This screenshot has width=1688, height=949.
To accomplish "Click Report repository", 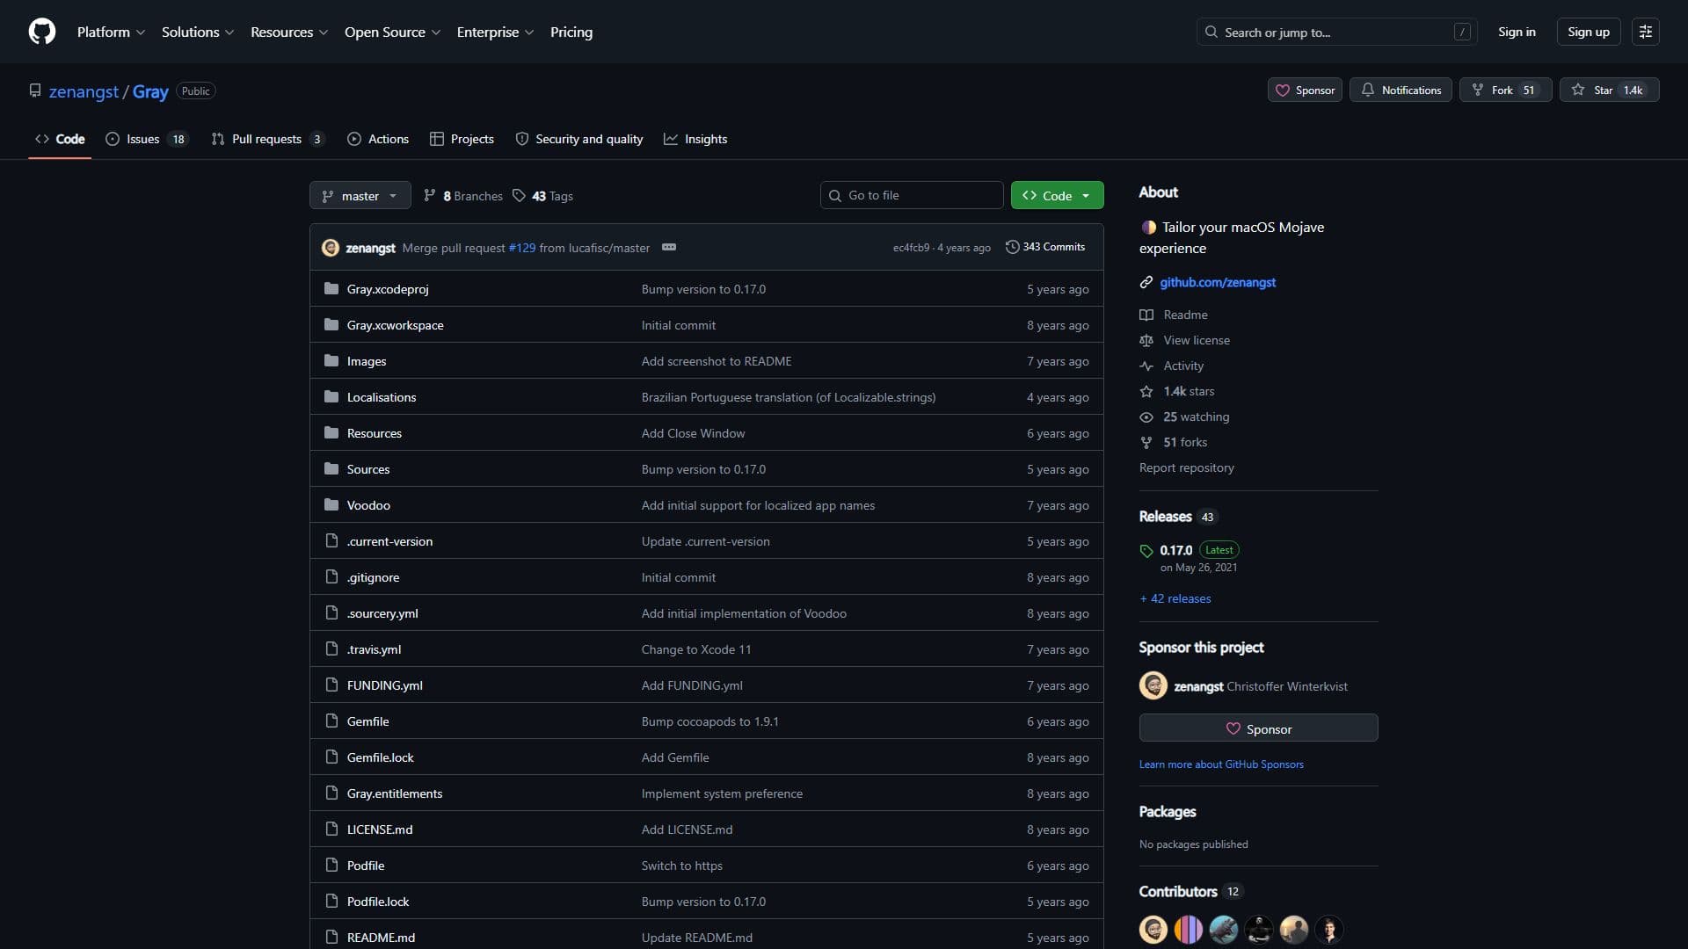I will coord(1186,467).
